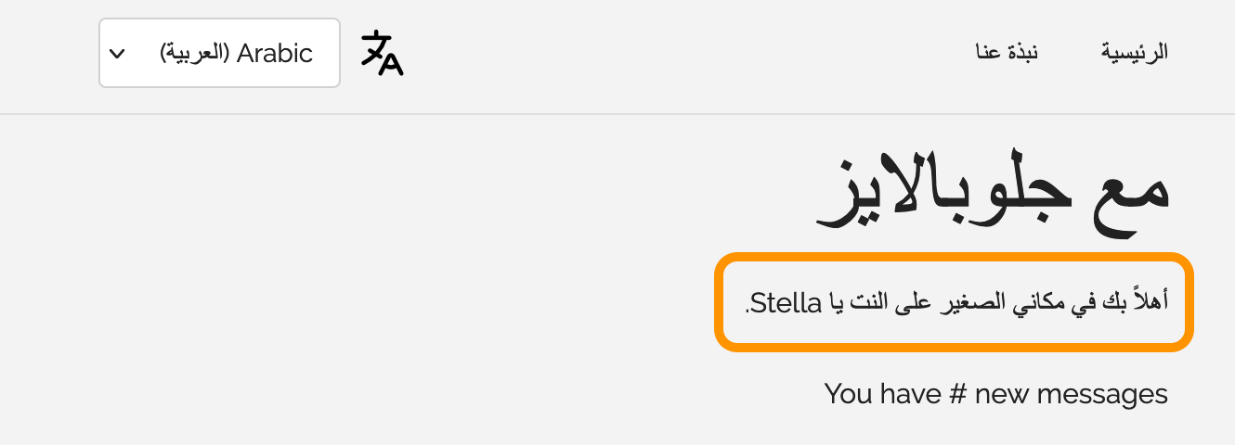Open the الرئيسية navigation link
The image size is (1235, 445).
pyautogui.click(x=1134, y=53)
